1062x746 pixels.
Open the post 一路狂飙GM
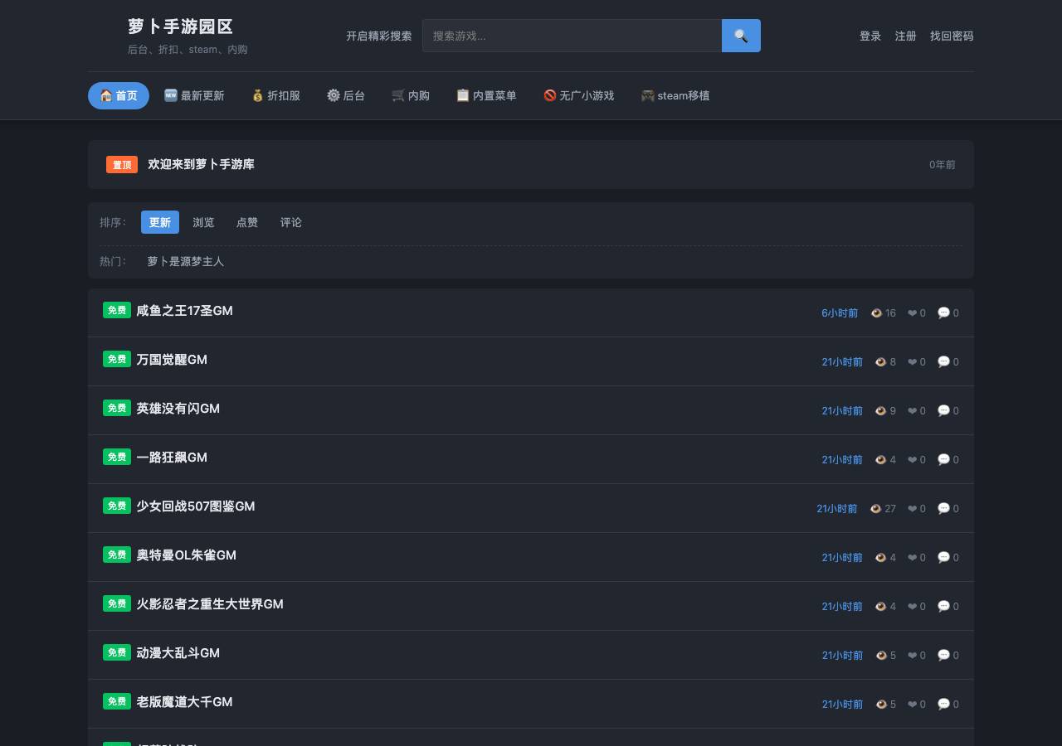172,458
